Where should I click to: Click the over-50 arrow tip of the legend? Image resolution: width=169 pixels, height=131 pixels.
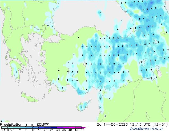tap(84, 128)
